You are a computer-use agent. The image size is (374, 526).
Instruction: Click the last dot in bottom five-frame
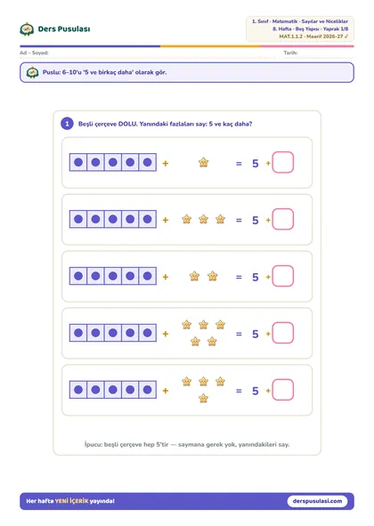148,390
